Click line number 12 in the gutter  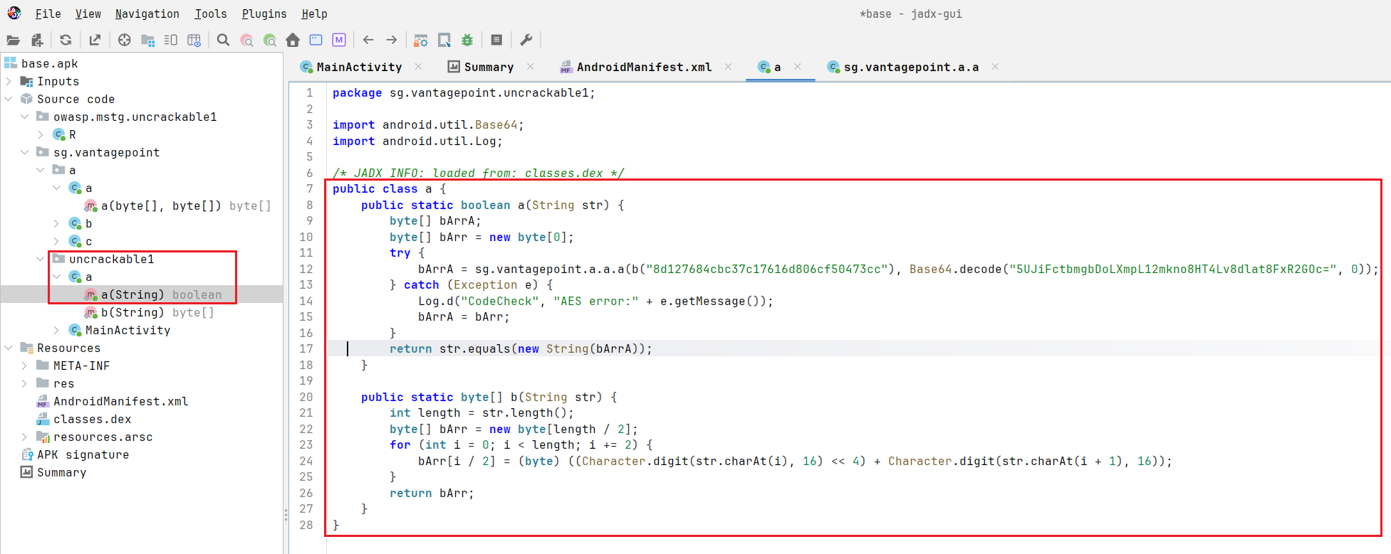tap(306, 269)
